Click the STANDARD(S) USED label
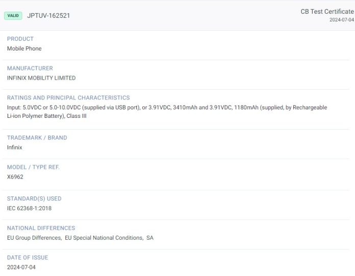355x276 pixels. (x=34, y=199)
